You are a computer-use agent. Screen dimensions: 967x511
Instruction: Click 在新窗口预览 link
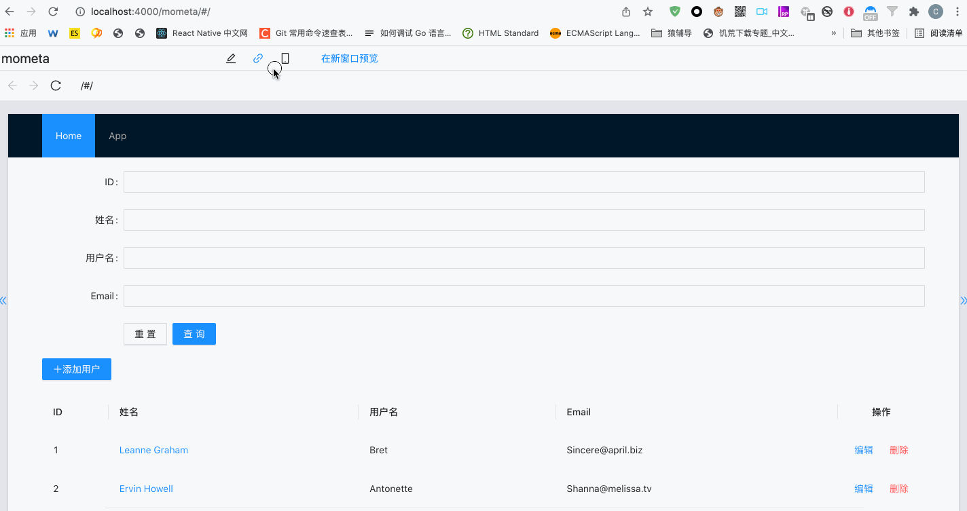(x=349, y=58)
